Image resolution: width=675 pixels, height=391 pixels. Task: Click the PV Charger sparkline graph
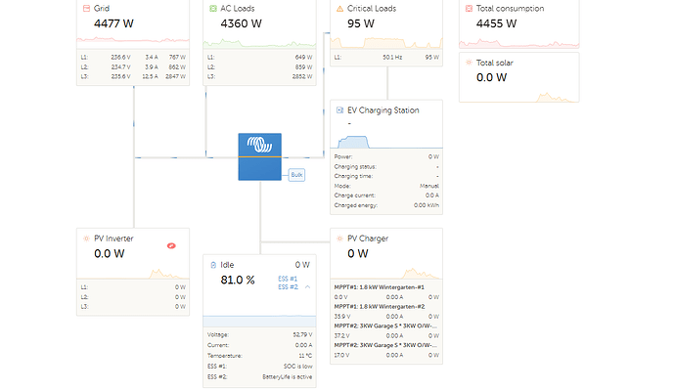pyautogui.click(x=386, y=273)
